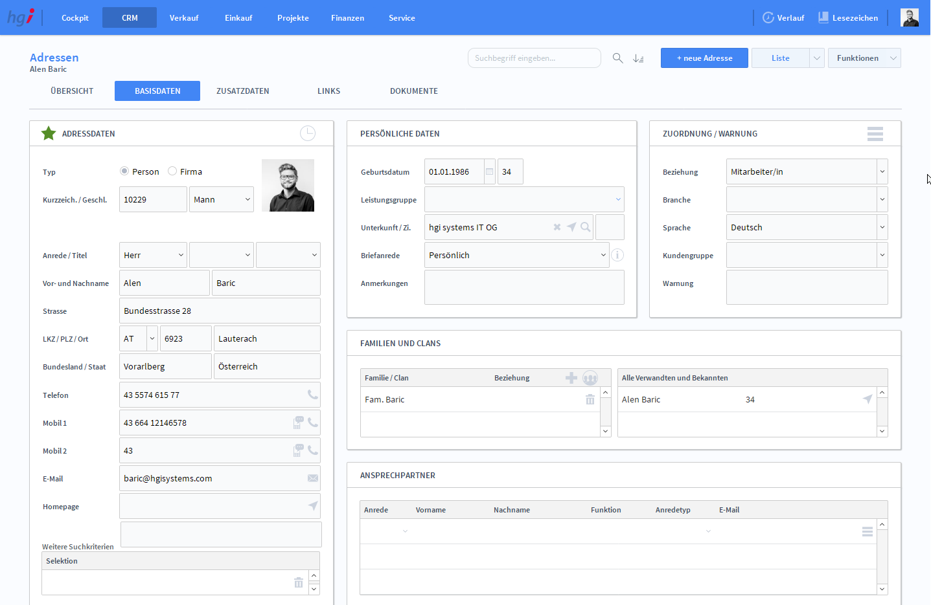Click the envelope icon in the E-Mail field
The width and height of the screenshot is (931, 605).
(x=313, y=478)
